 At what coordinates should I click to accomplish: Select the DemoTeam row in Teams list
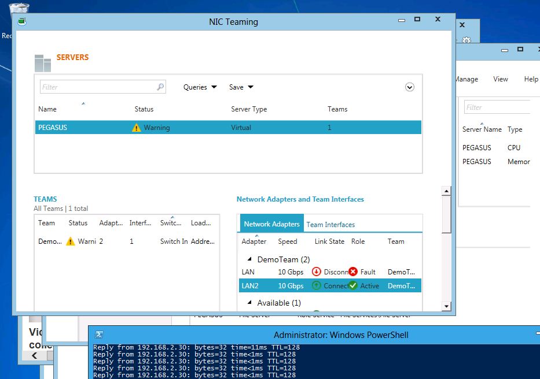point(127,241)
